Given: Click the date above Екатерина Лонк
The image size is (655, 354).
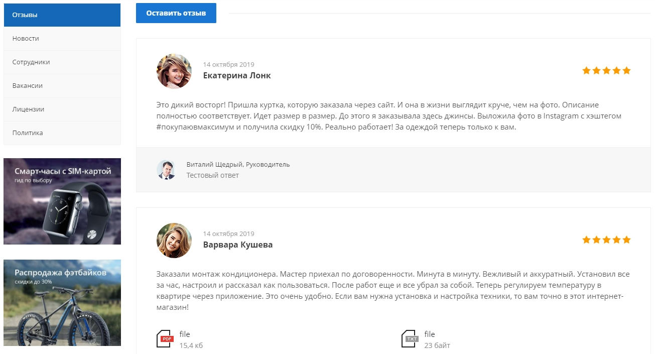Looking at the screenshot, I should (x=229, y=64).
